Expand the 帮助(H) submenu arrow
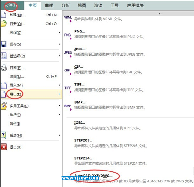 [59, 135]
